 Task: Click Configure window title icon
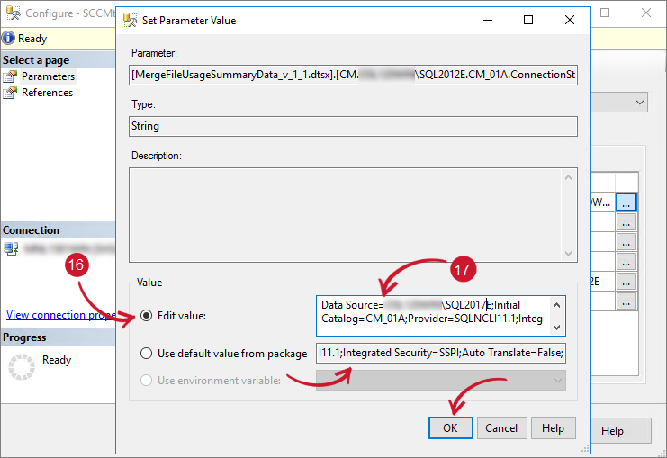coord(14,13)
